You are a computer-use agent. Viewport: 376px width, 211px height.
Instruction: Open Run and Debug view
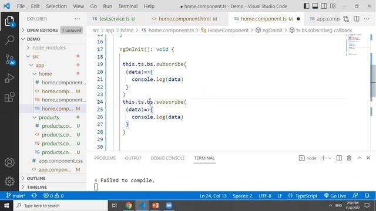(x=9, y=79)
